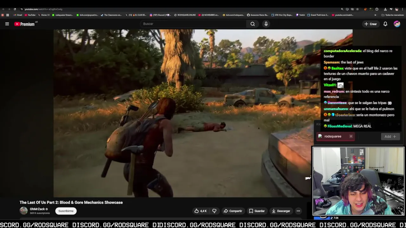
Task: Open the rodsquaree Stream bookmark
Action: (62, 15)
